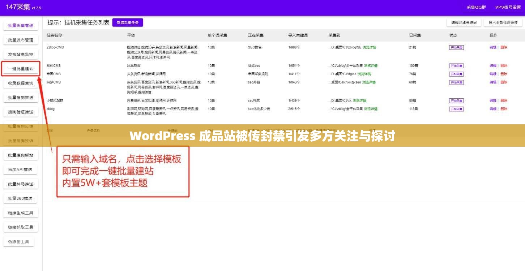Open 浏览详情 for the 易优CMS row
The width and height of the screenshot is (525, 271).
click(x=371, y=66)
